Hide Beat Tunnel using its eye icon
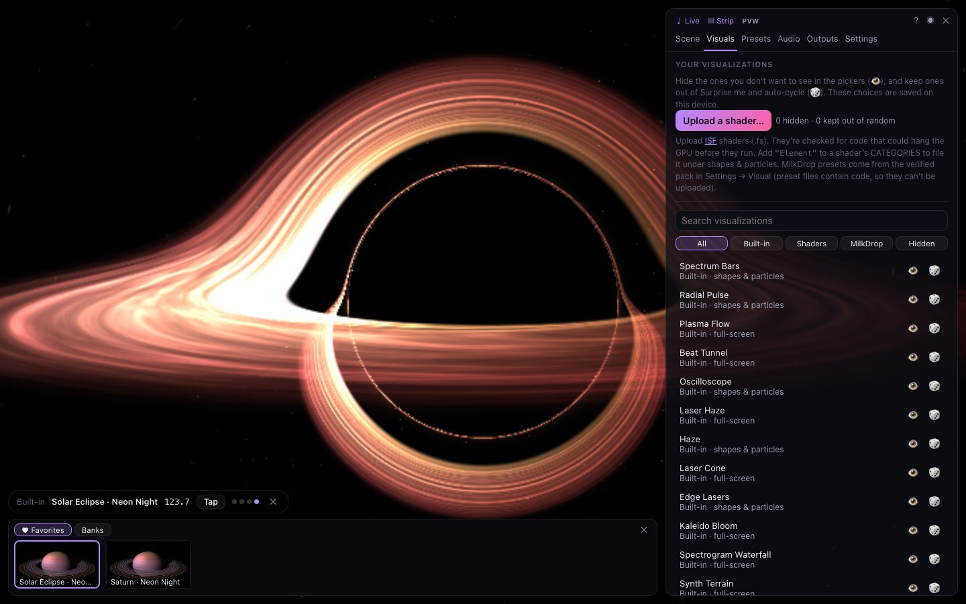Image resolution: width=966 pixels, height=604 pixels. click(912, 357)
